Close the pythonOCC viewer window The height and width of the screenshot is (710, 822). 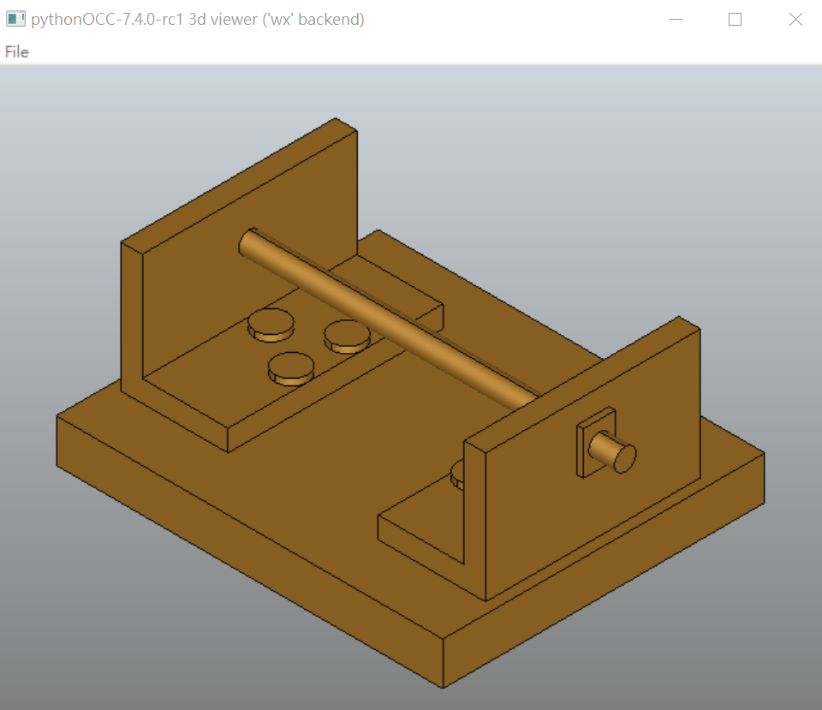click(x=795, y=20)
